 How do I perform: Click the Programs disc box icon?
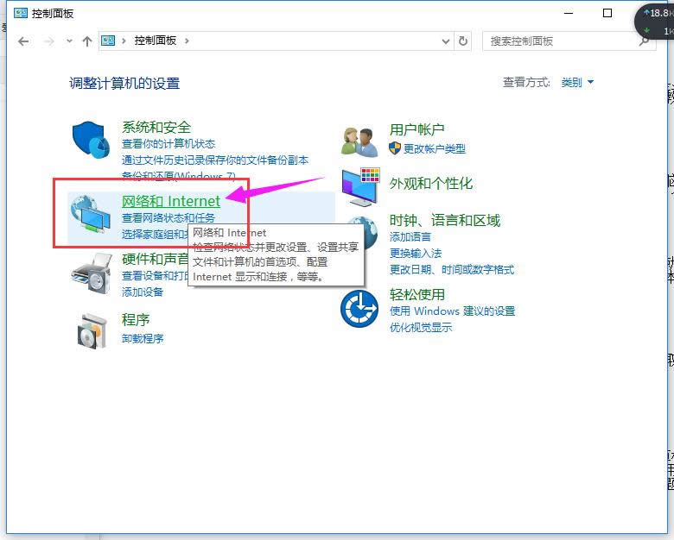90,328
